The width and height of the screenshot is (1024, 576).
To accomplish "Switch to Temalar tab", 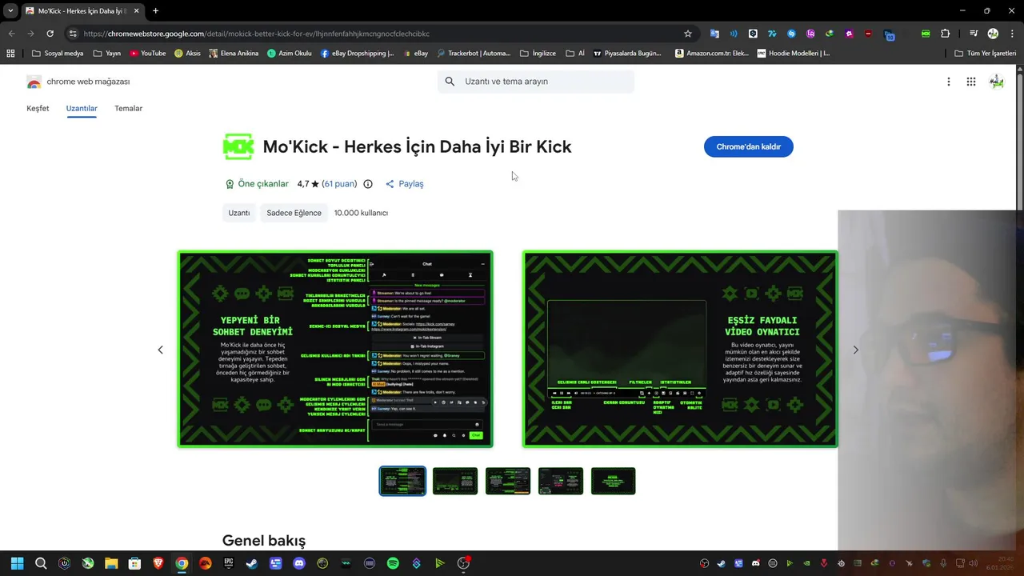I will tap(128, 108).
